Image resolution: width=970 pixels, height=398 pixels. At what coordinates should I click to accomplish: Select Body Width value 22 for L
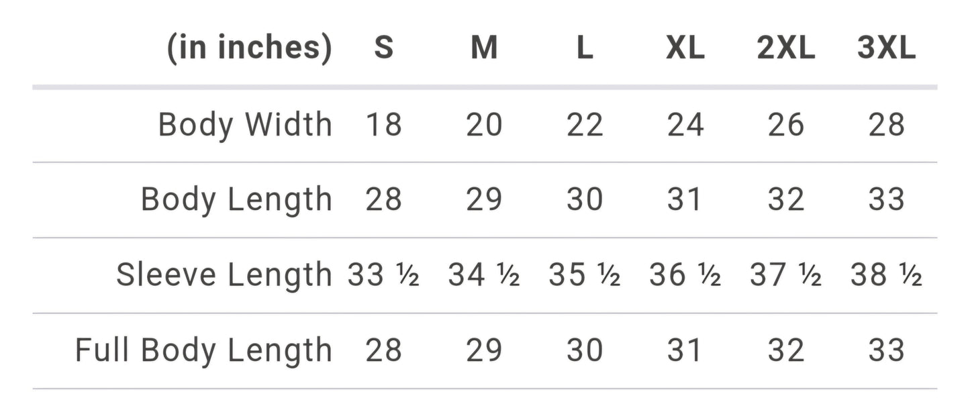pos(585,125)
